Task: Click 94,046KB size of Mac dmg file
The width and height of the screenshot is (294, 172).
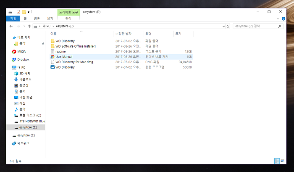Action: [185, 62]
